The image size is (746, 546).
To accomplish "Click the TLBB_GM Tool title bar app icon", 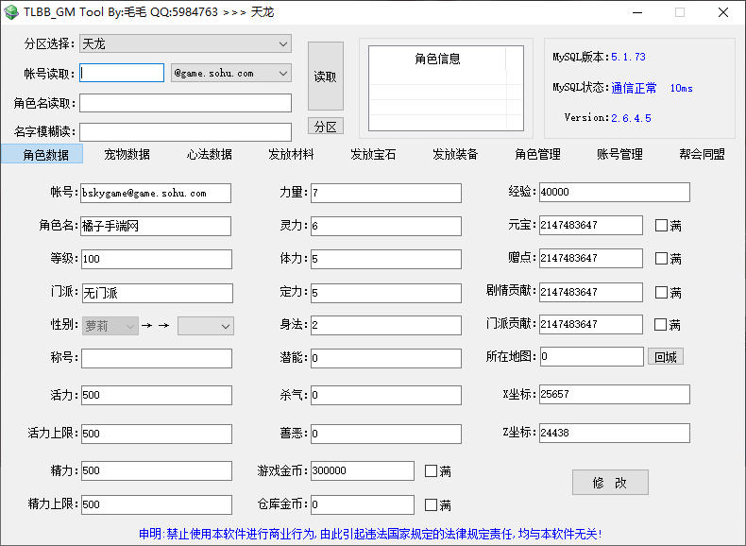I will coord(11,12).
